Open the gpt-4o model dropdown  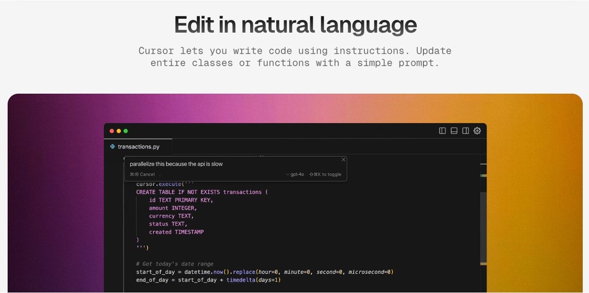[x=295, y=174]
